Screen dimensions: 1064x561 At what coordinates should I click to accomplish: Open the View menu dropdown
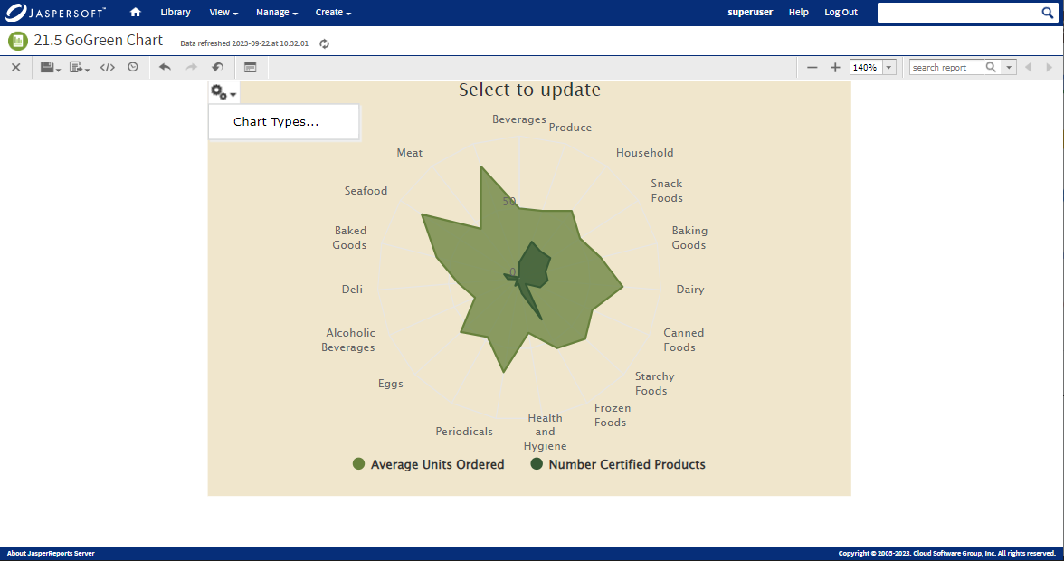point(224,12)
